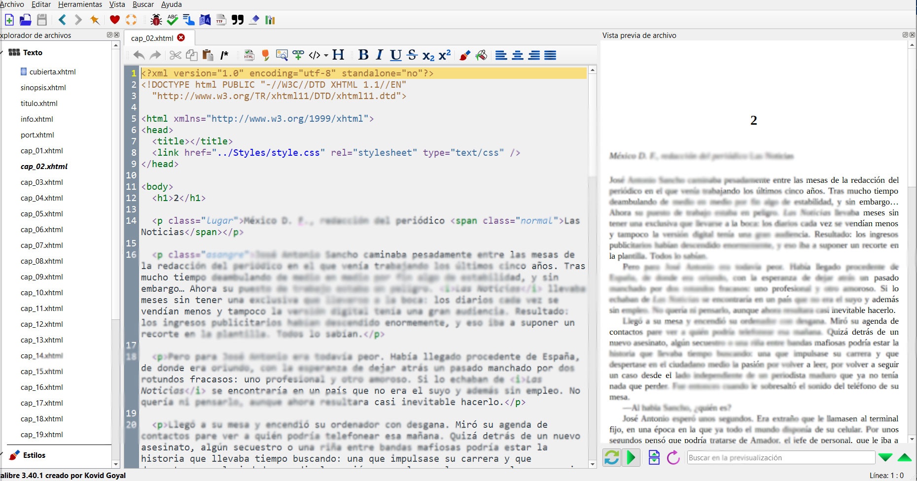This screenshot has height=481, width=917.
Task: Align text left
Action: [x=501, y=55]
